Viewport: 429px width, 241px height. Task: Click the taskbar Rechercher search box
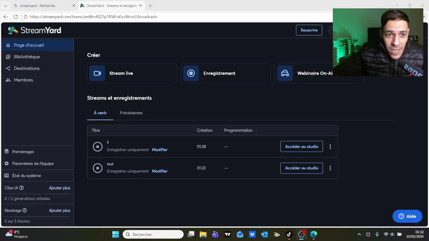pyautogui.click(x=153, y=234)
